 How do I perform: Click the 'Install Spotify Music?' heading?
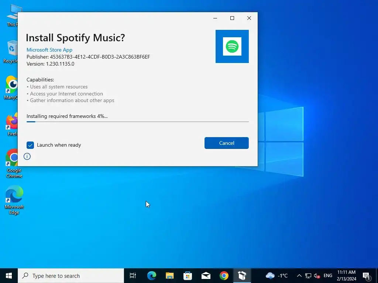pos(75,38)
